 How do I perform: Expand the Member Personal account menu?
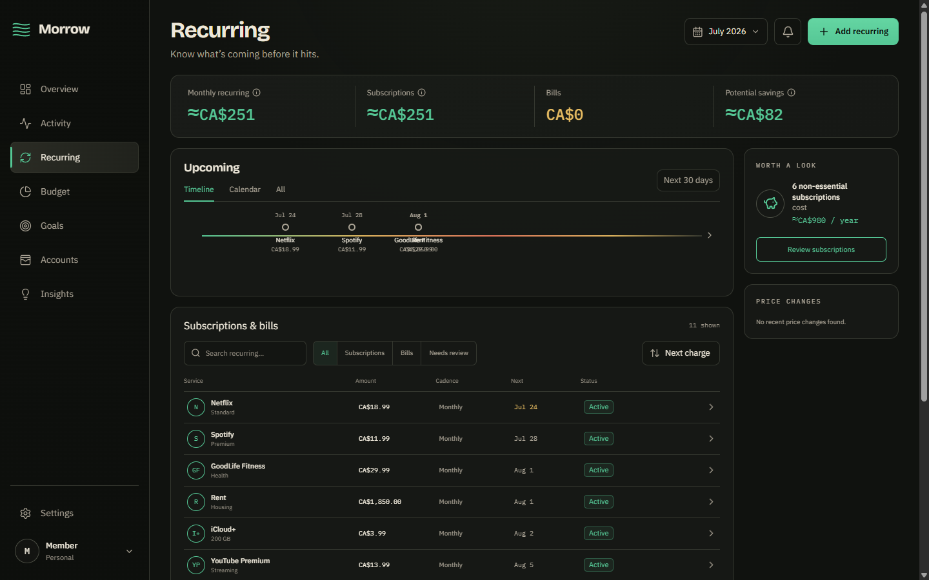pyautogui.click(x=74, y=551)
